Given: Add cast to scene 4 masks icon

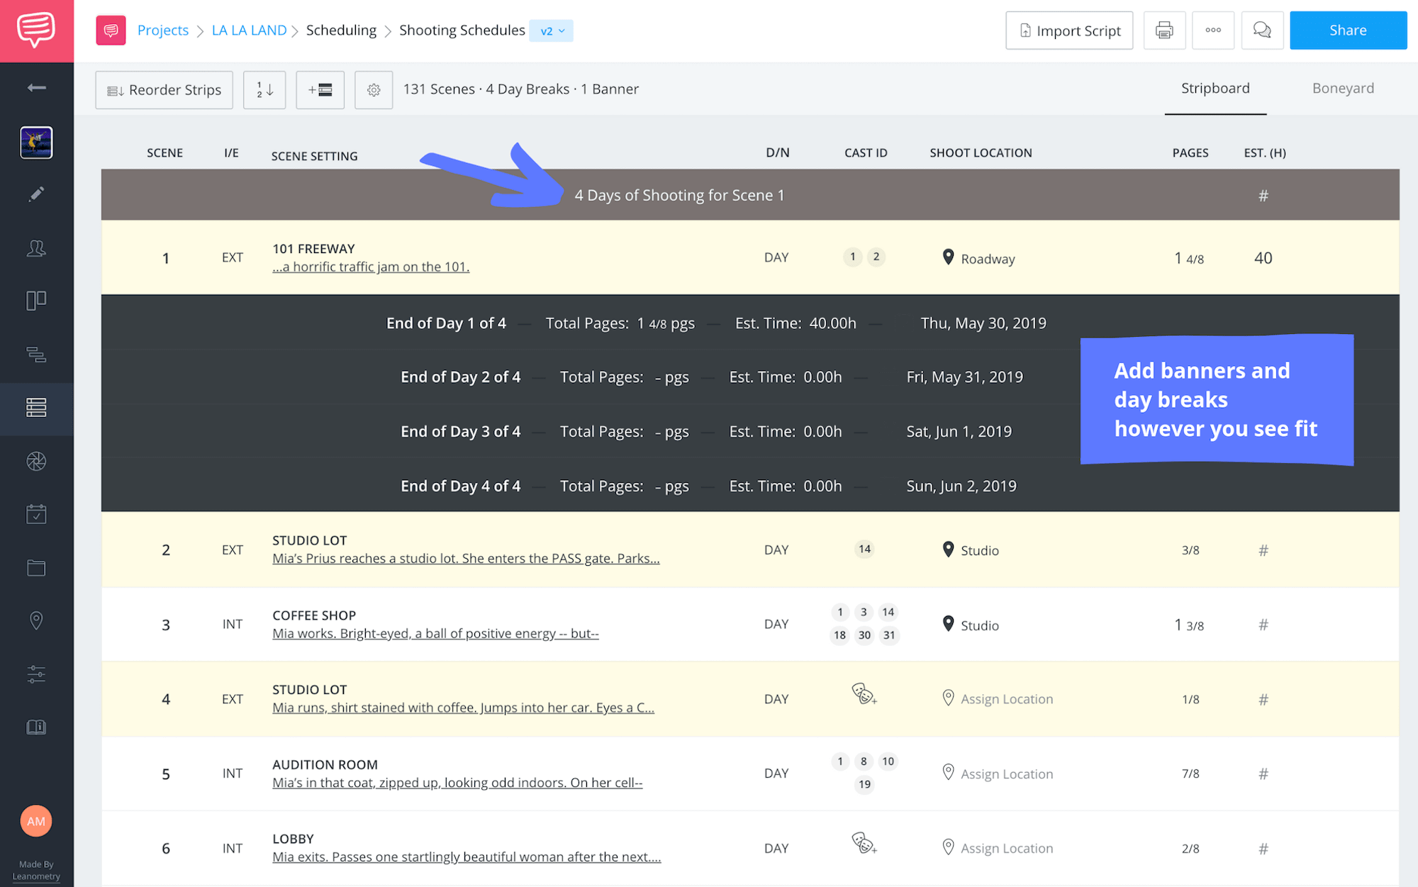Looking at the screenshot, I should 864,694.
